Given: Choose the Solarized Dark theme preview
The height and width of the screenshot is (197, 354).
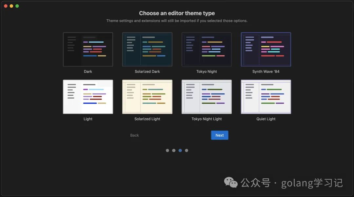Looking at the screenshot, I should [x=147, y=49].
